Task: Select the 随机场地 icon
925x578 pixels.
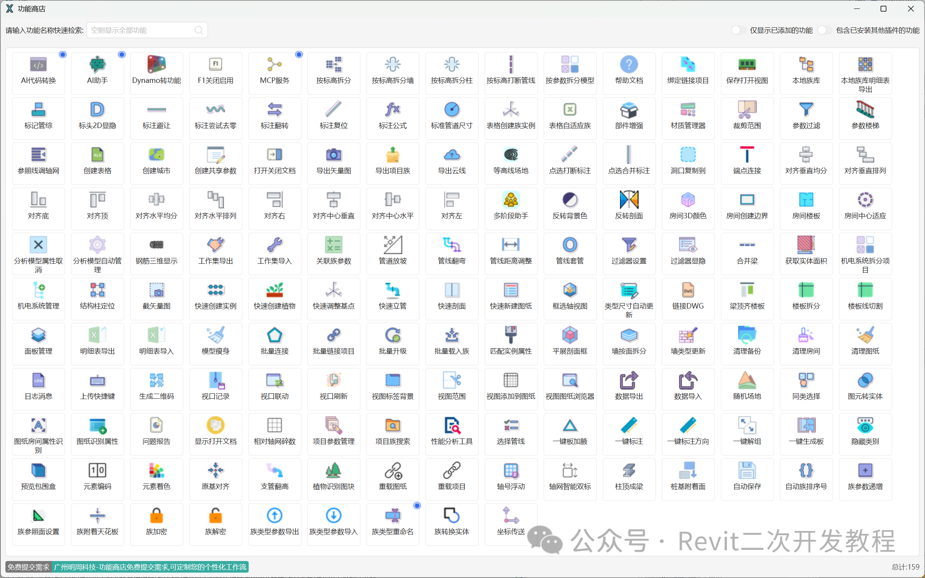Action: [747, 381]
